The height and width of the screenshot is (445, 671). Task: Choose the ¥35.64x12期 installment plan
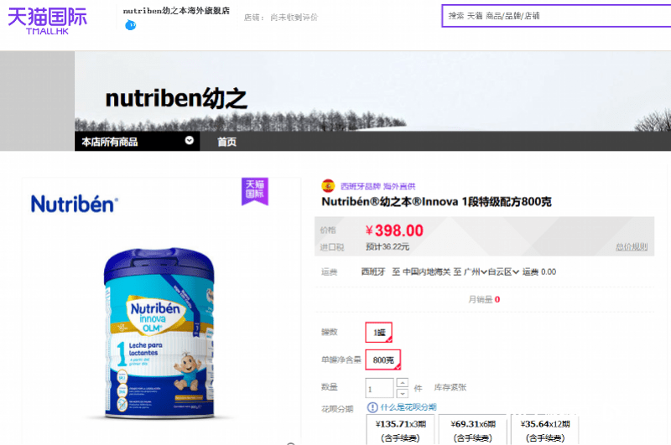pyautogui.click(x=545, y=430)
